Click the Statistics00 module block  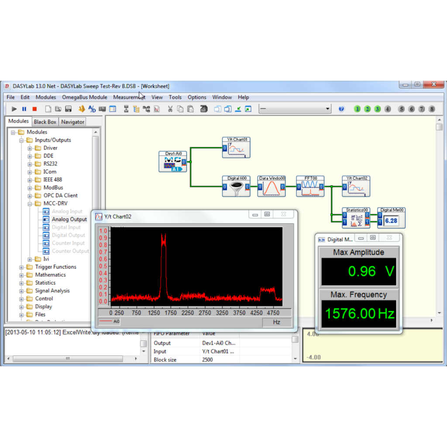tap(356, 218)
